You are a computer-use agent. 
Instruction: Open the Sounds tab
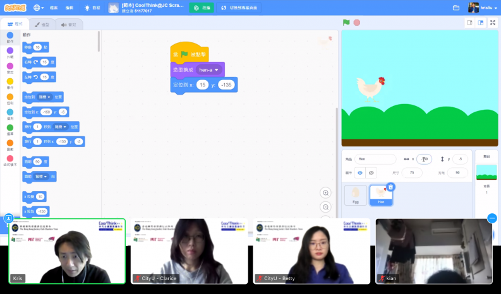tap(69, 24)
